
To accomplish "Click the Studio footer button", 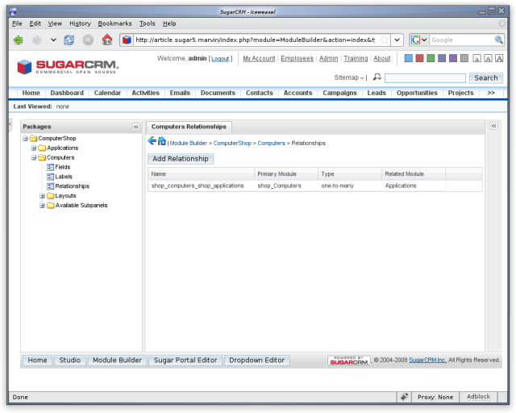I will coord(70,361).
